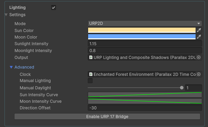
Task: Click the Moonlight Intensity label
Action: coord(33,51)
